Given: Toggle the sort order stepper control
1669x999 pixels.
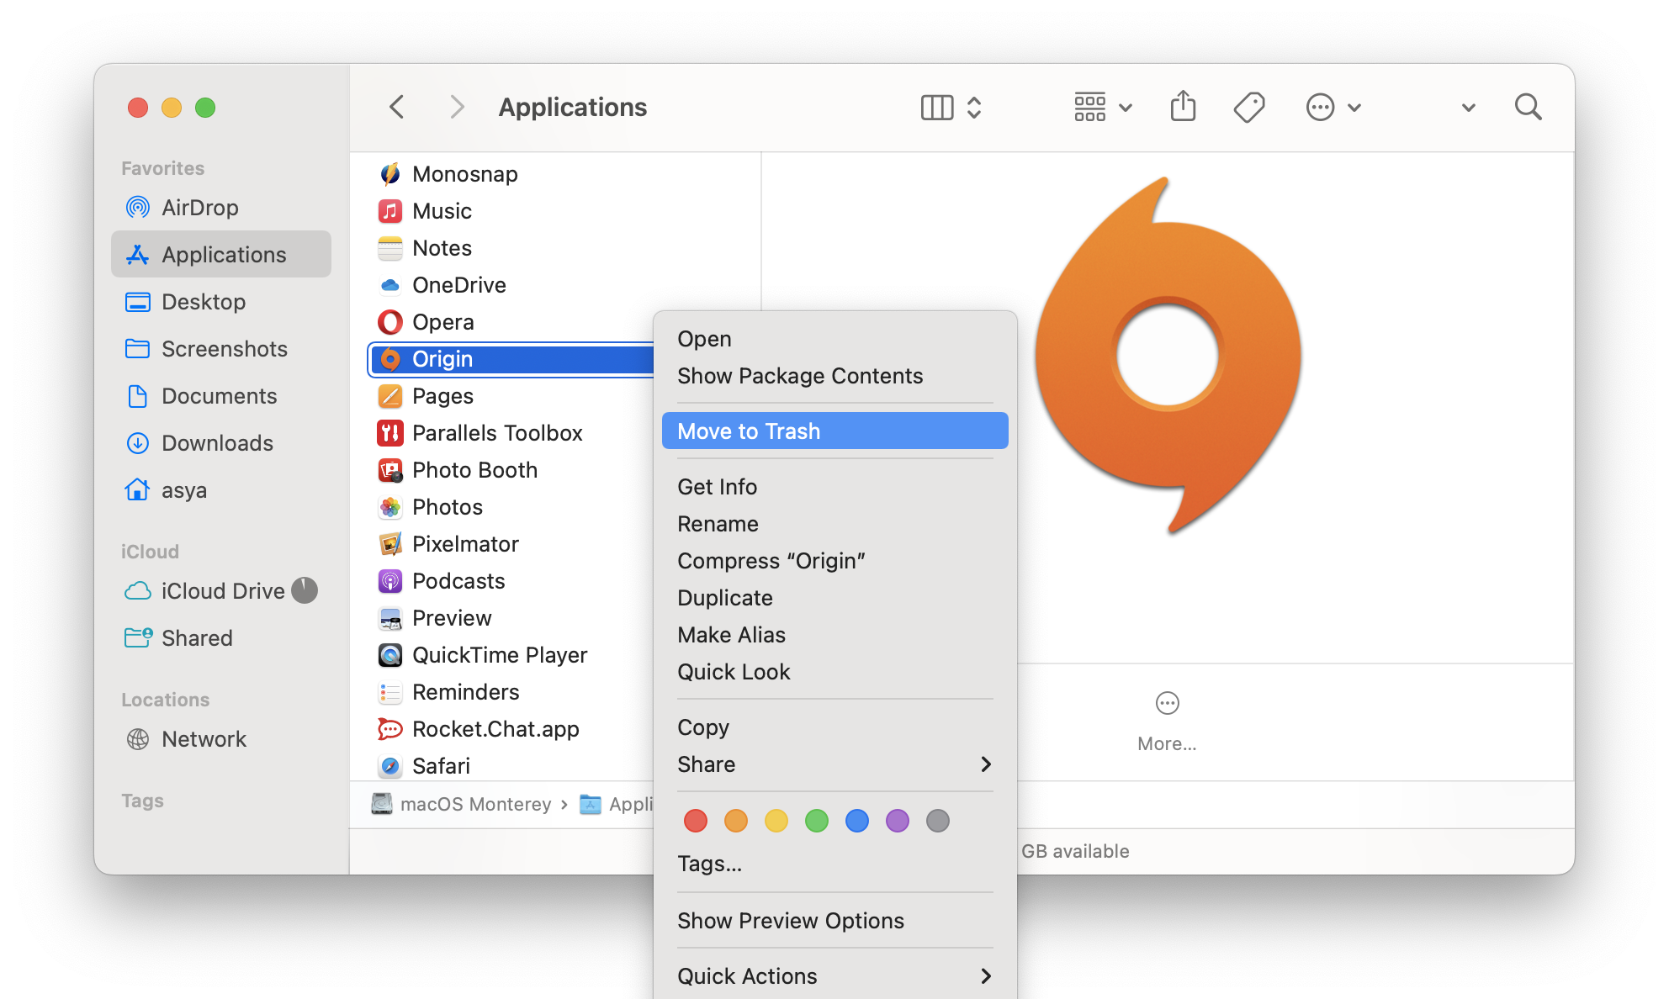Looking at the screenshot, I should click(976, 107).
